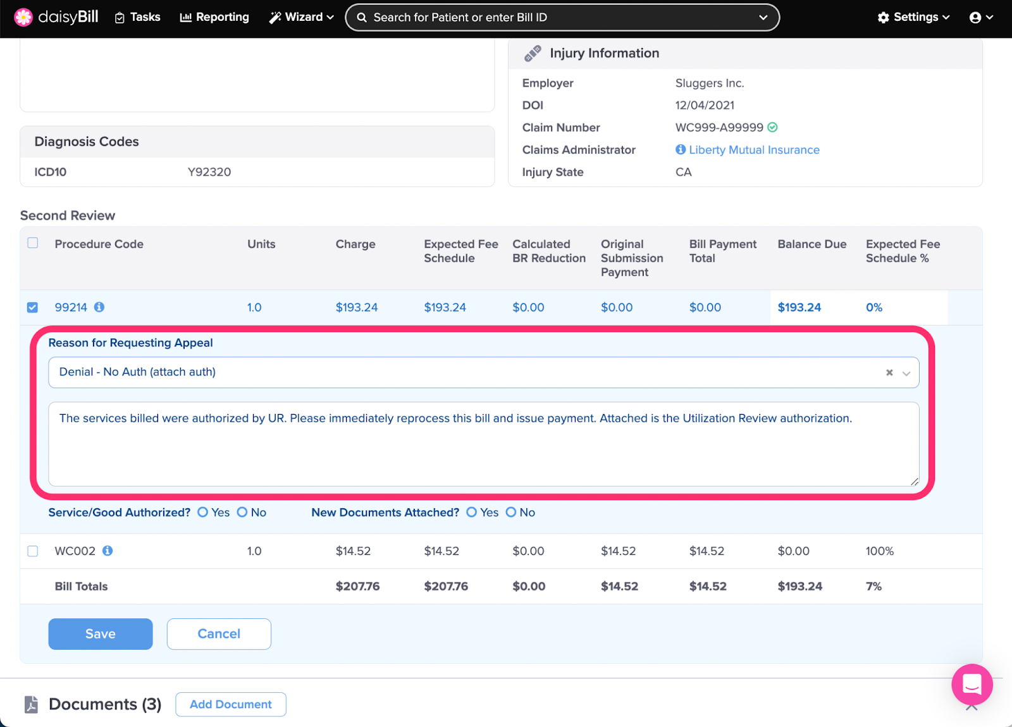Screen dimensions: 1012x727
Task: Go to the Reporting section
Action: pos(214,17)
